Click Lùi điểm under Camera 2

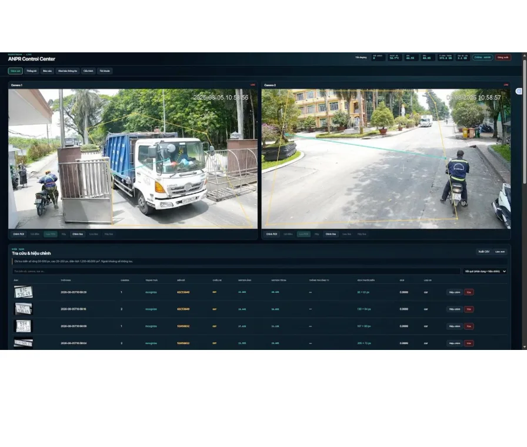288,234
